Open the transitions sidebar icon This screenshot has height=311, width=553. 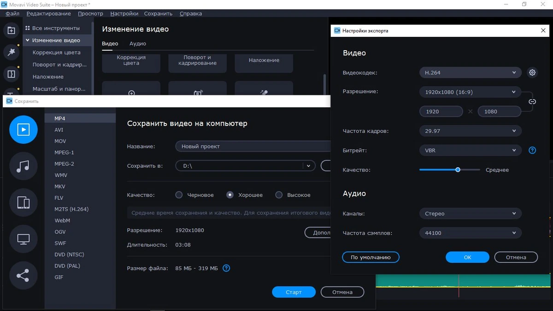(12, 74)
